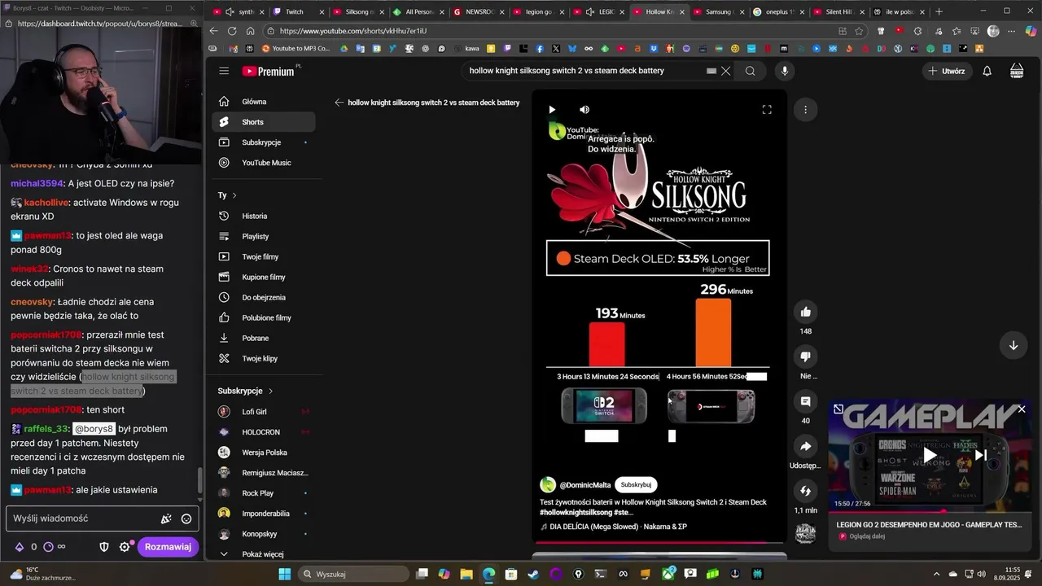Open YouTube notifications bell
Viewport: 1042px width, 586px height.
tap(987, 71)
